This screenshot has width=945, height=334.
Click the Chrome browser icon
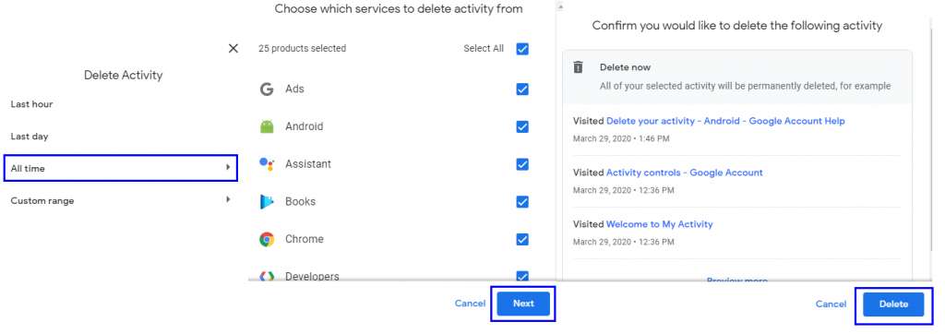267,239
